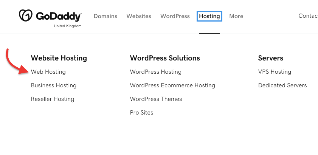Open the Websites menu
The height and width of the screenshot is (155, 318).
click(139, 16)
